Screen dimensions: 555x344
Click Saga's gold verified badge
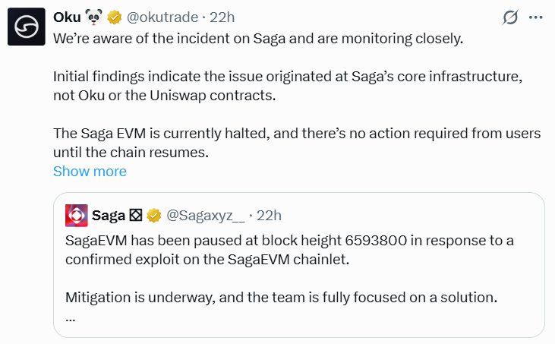[x=153, y=216]
